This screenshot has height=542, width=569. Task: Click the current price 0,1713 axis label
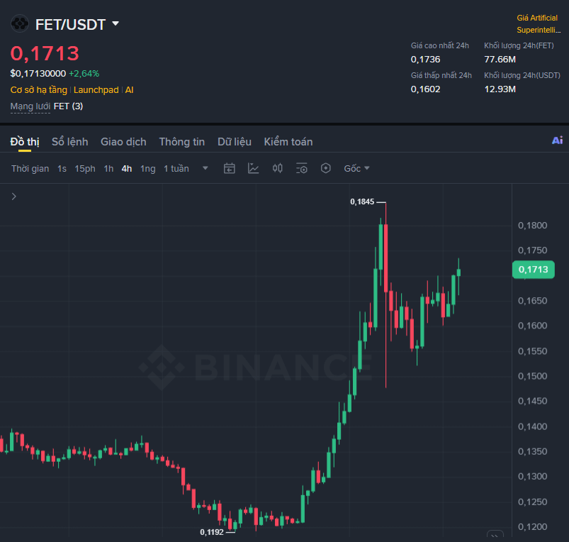[533, 270]
